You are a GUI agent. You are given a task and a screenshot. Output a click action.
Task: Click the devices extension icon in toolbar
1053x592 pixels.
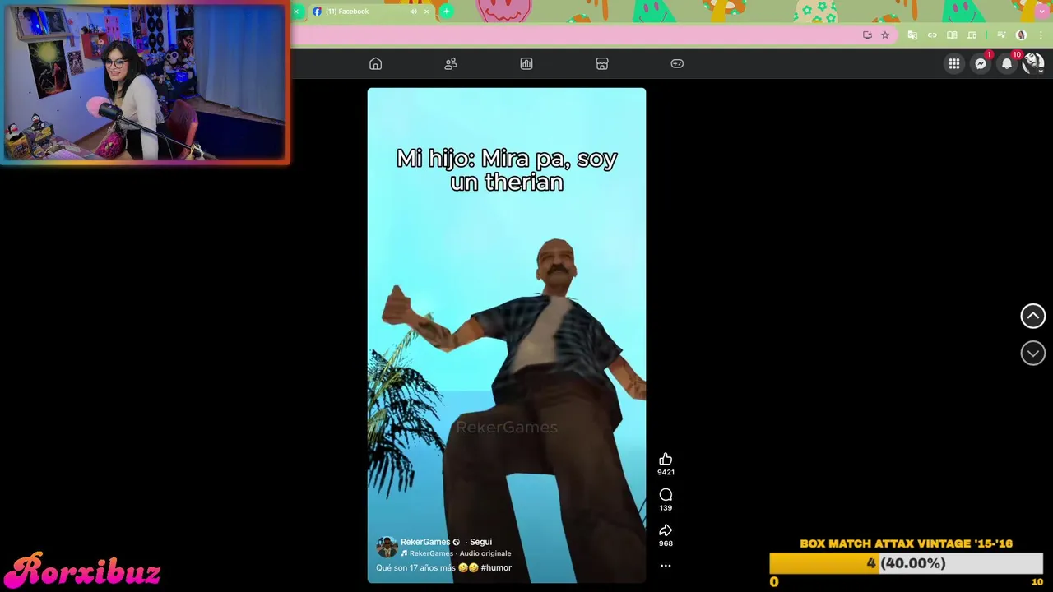972,35
